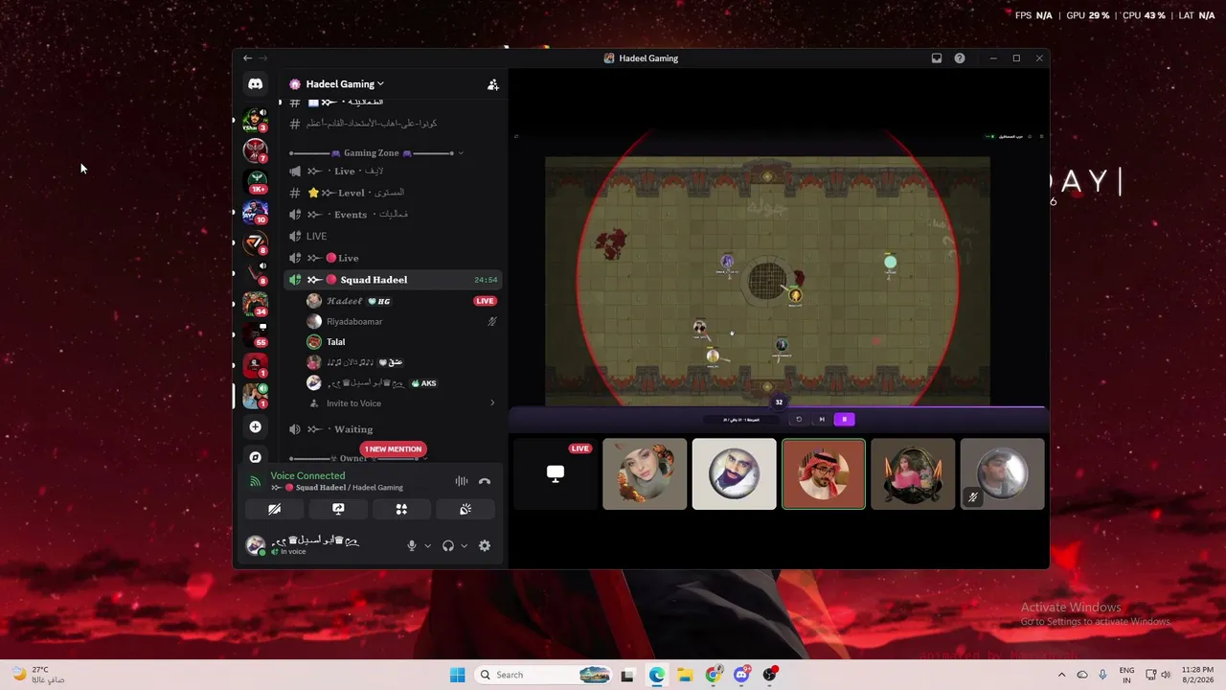Image resolution: width=1226 pixels, height=690 pixels.
Task: Open the Discord help question-mark icon
Action: [x=960, y=58]
